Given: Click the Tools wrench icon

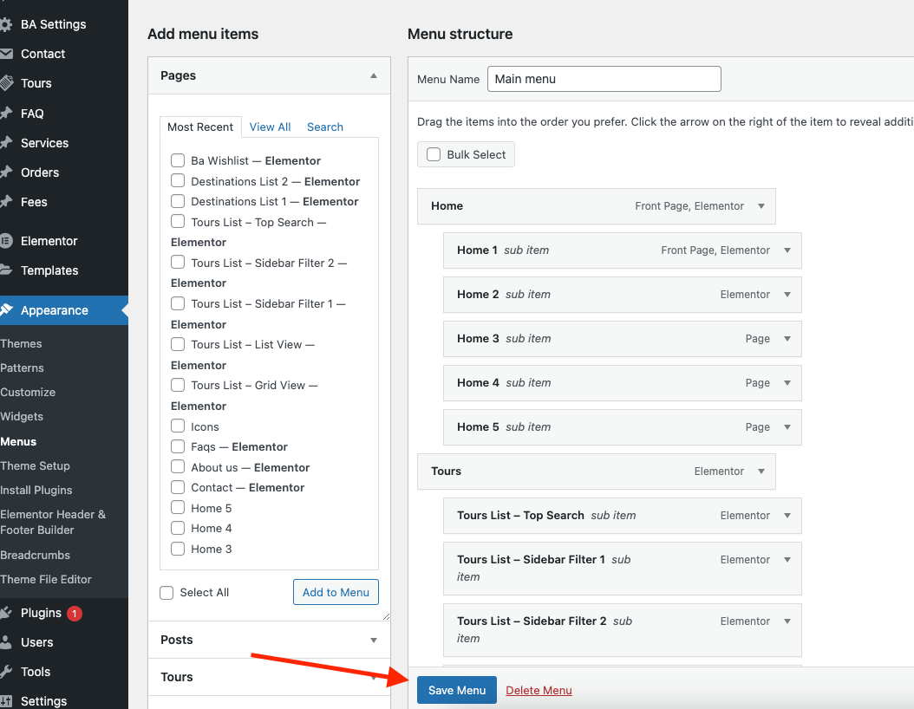Looking at the screenshot, I should [6, 672].
